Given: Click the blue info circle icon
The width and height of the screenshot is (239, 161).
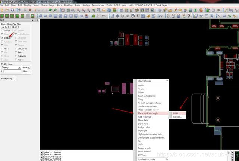Looking at the screenshot, I should point(160,10).
